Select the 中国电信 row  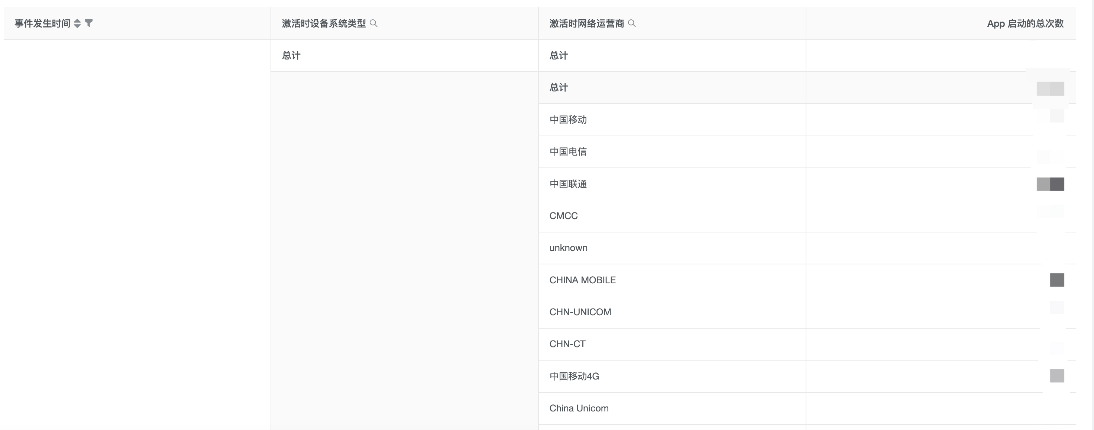(568, 152)
